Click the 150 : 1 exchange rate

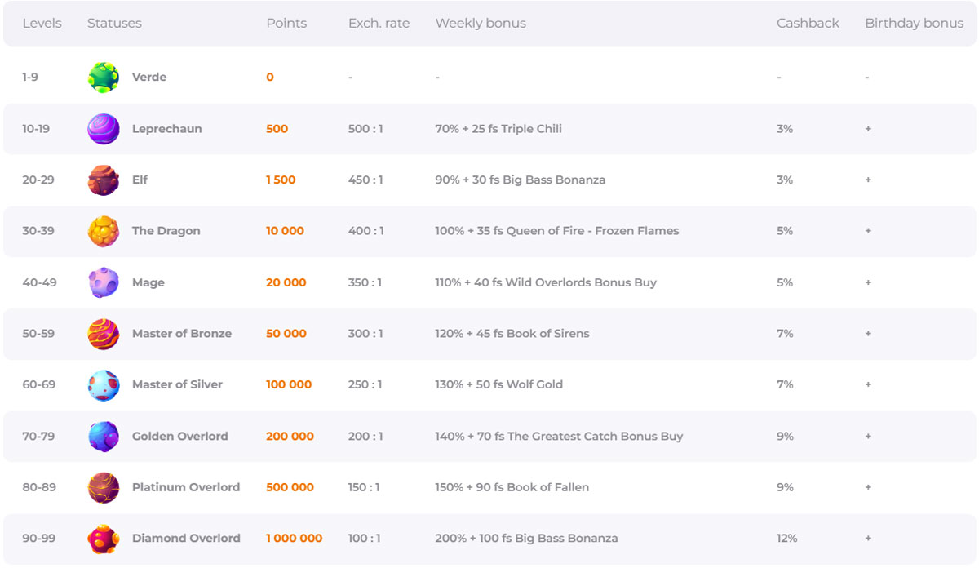coord(364,487)
